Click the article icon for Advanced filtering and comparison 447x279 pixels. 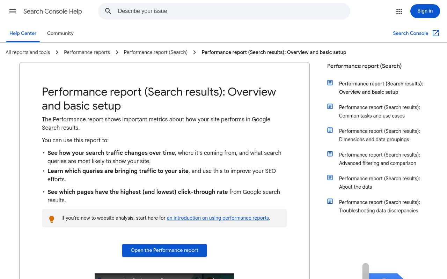[x=330, y=154]
